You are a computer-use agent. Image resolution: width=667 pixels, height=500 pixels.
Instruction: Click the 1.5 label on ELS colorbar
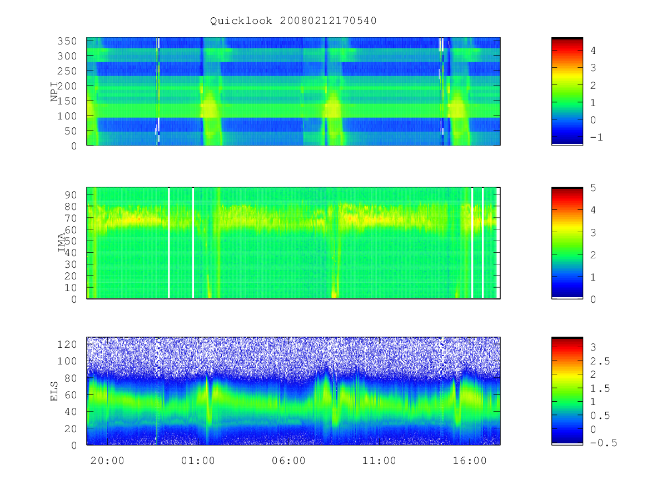coord(599,389)
